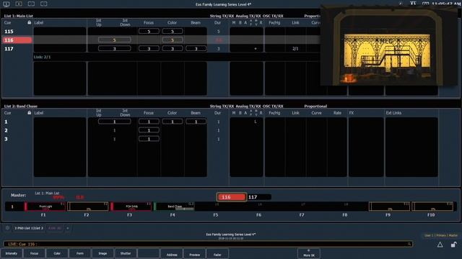Click the clock in the top-right corner
This screenshot has width=462, height=259.
coord(446,4)
